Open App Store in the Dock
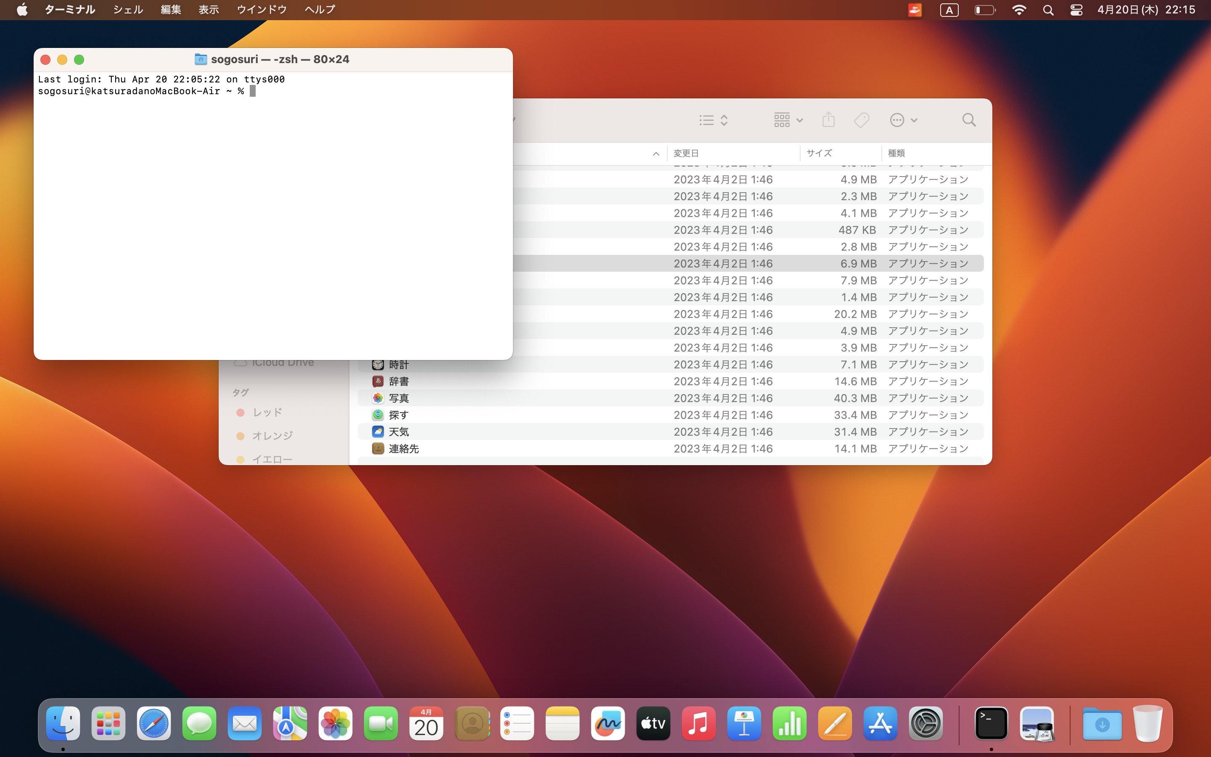This screenshot has height=757, width=1211. click(x=881, y=723)
